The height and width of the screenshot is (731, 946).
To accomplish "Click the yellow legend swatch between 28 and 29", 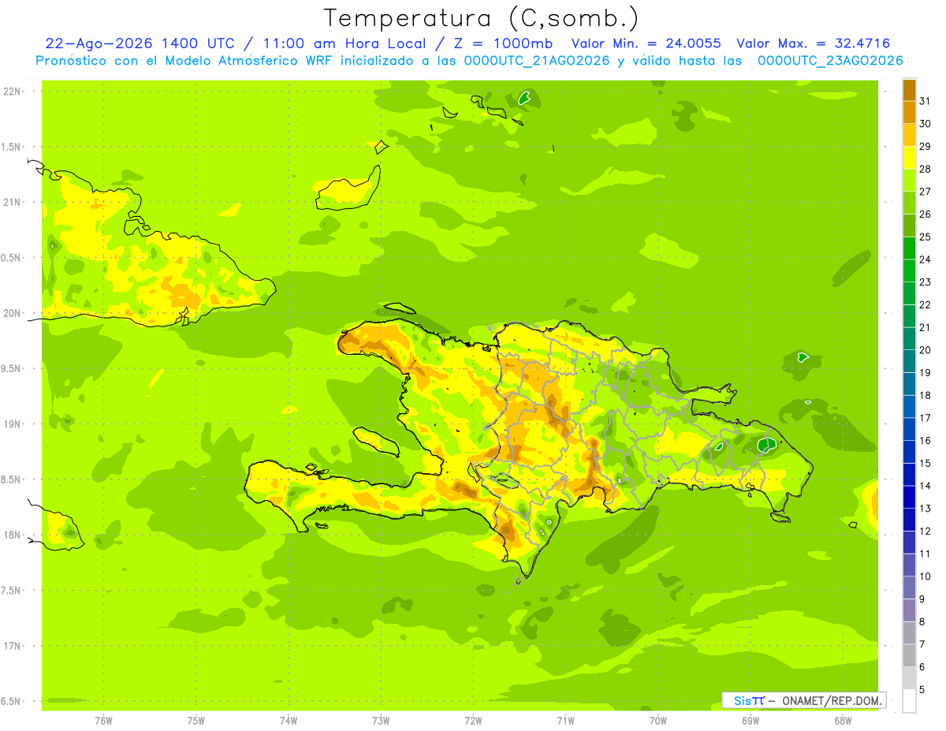I will (909, 158).
